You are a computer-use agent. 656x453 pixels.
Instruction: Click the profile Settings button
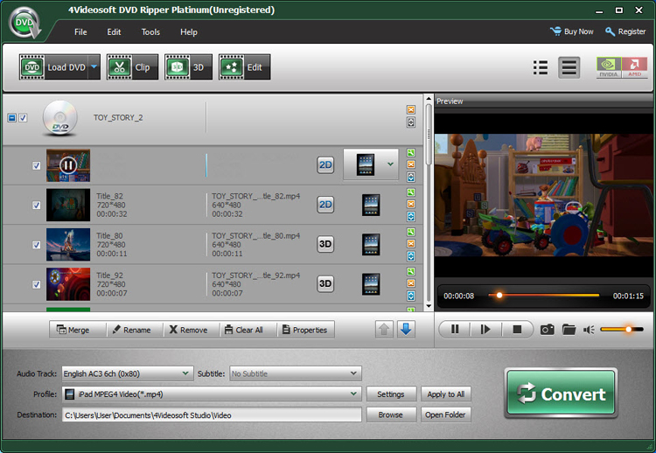coord(391,394)
